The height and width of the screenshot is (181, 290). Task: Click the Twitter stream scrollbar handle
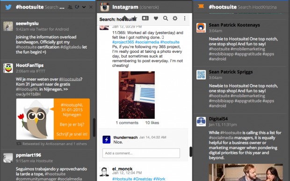click(94, 127)
